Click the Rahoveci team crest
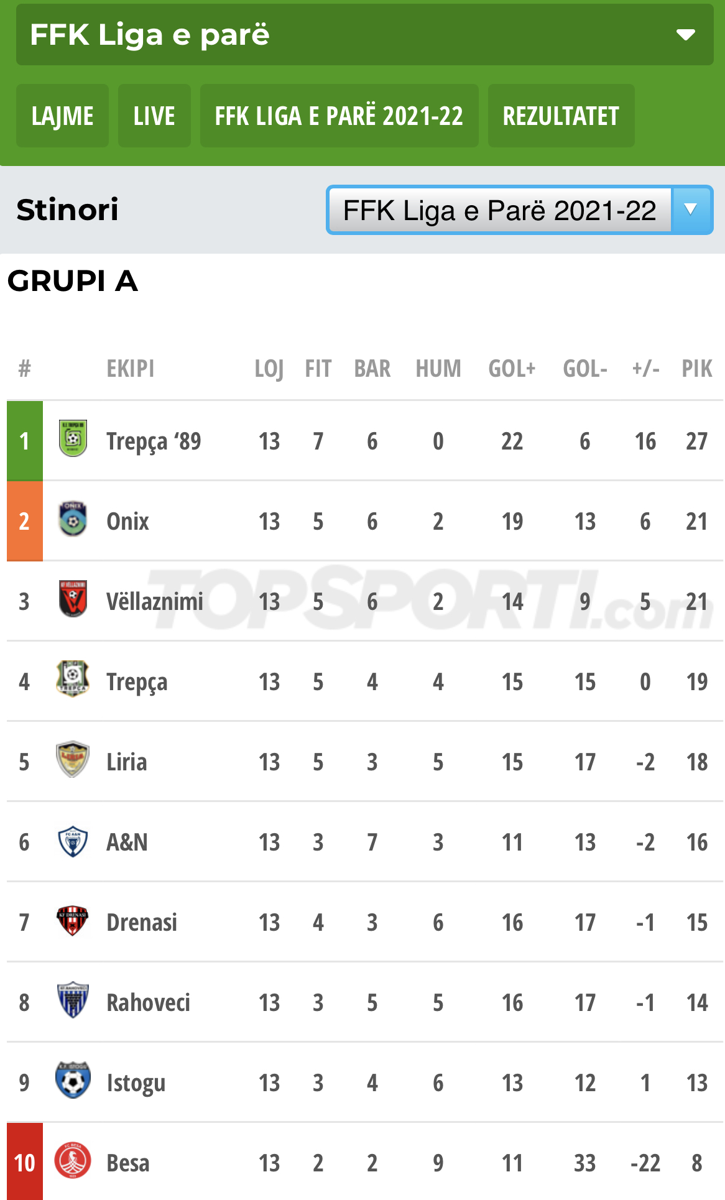The width and height of the screenshot is (725, 1200). tap(73, 1000)
